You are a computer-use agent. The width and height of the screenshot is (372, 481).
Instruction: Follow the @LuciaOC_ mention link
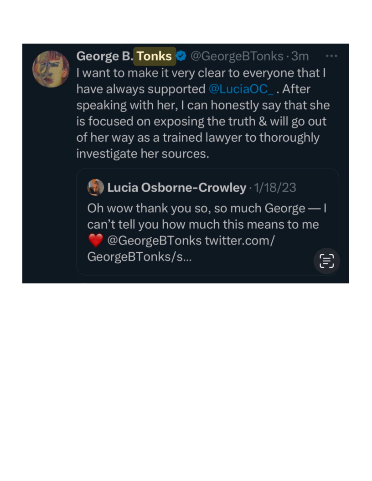coord(241,89)
